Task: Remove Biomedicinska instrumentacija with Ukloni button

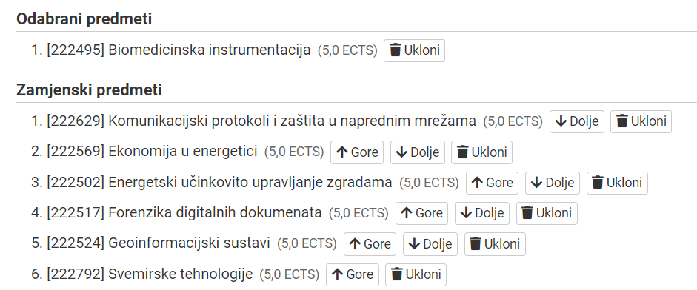Action: pos(414,50)
